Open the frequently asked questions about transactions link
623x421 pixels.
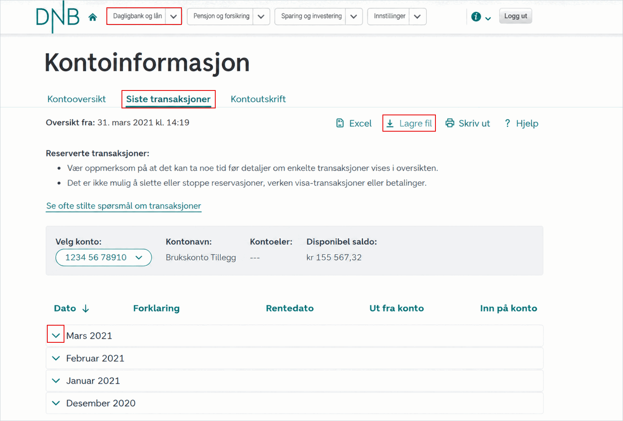[124, 206]
